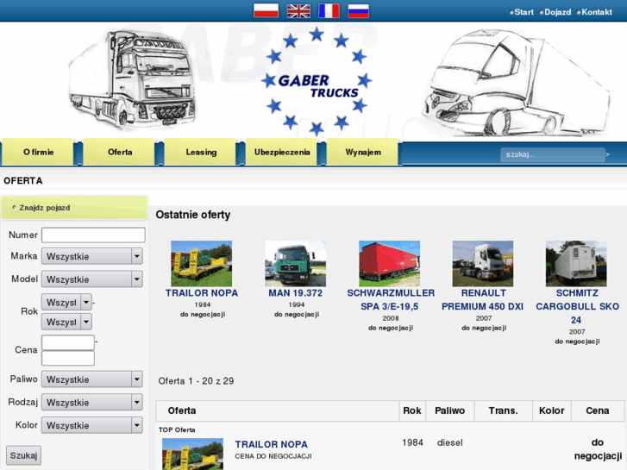Switch language with the Russian flag
Viewport: 627px width, 470px height.
click(358, 11)
